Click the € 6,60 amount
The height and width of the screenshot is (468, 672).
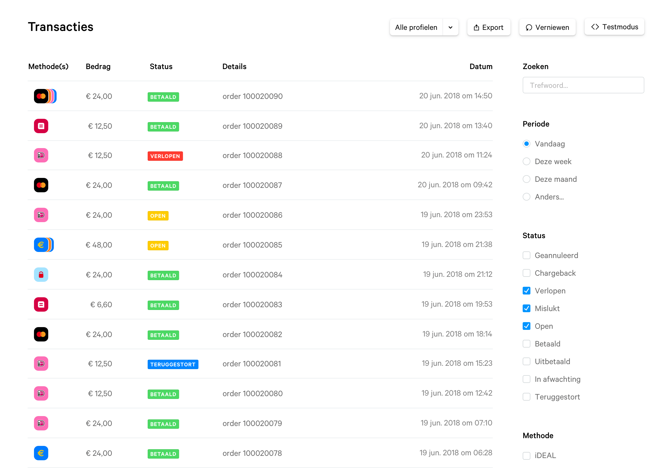point(101,304)
